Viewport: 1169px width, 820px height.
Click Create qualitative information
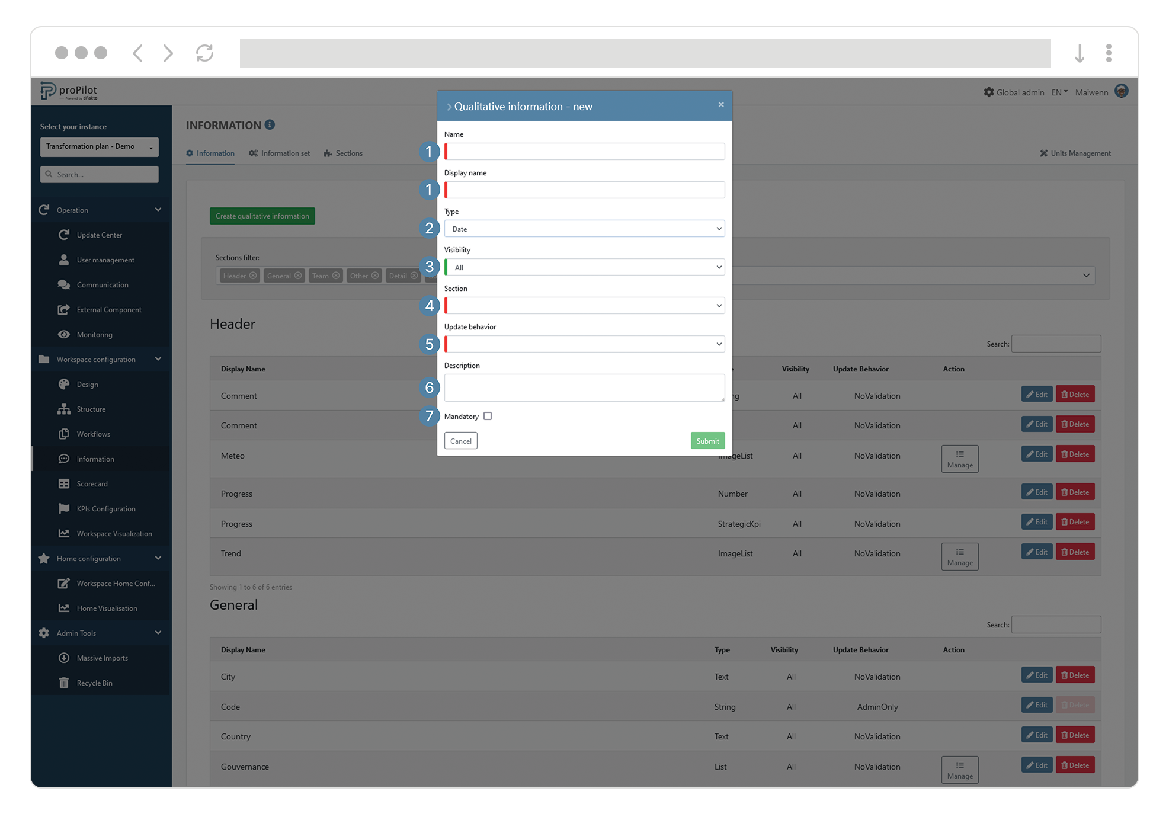pyautogui.click(x=262, y=216)
